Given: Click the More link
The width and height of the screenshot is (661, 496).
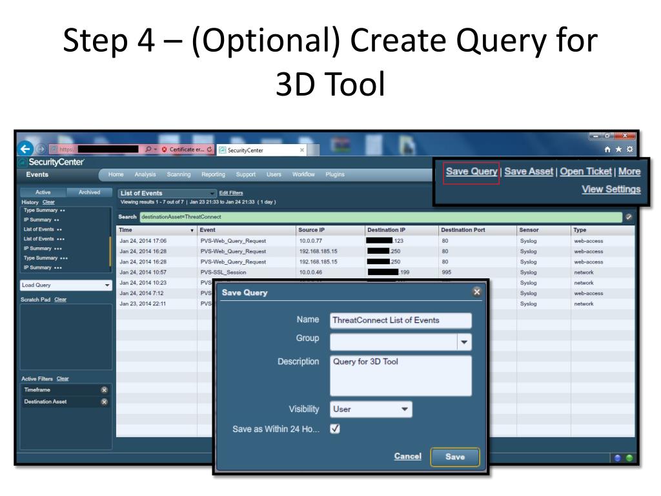Looking at the screenshot, I should 629,172.
